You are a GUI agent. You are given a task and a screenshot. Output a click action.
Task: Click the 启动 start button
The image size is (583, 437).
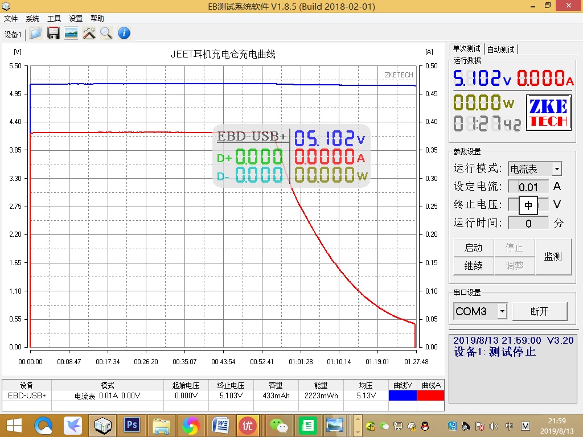(473, 248)
